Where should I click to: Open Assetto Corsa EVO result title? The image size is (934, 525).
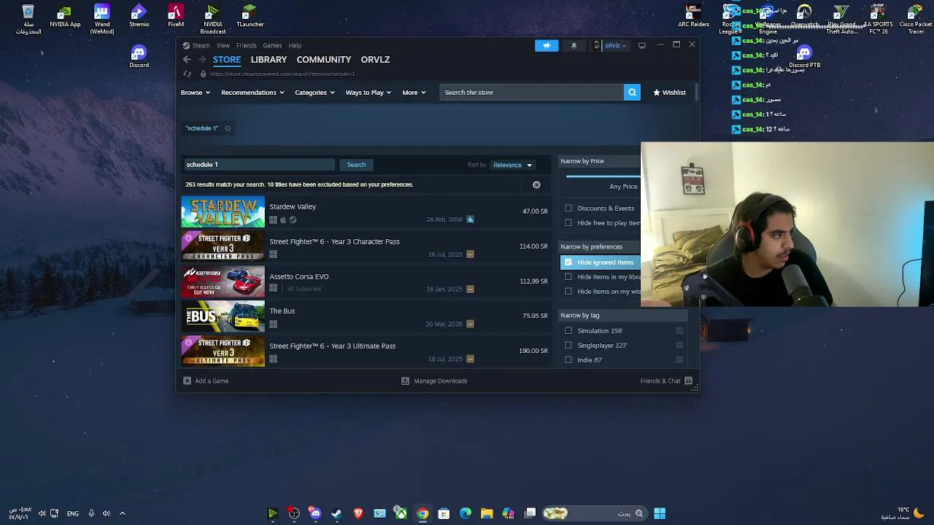click(x=299, y=276)
